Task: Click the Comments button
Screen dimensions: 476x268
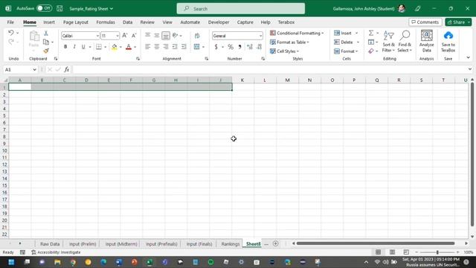Action: 425,22
